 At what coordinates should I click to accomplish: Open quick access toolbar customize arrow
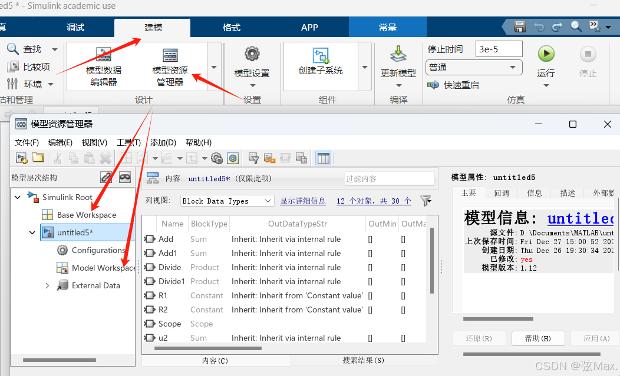click(x=609, y=27)
